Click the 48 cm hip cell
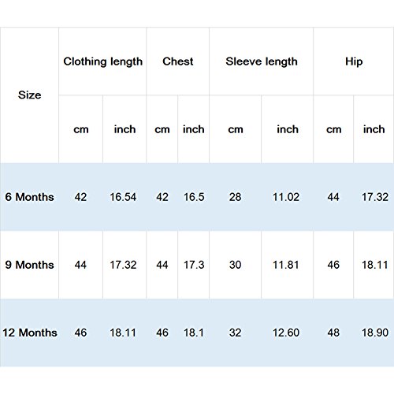This screenshot has width=394, height=394. click(x=333, y=333)
